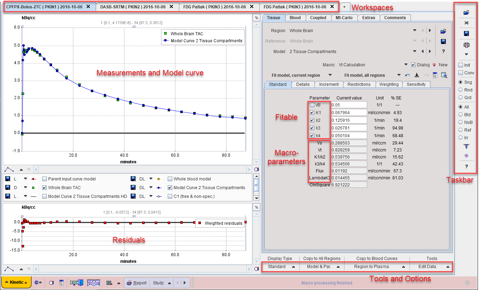
Task: Click the document table icon in bottom bar
Action: click(61, 283)
